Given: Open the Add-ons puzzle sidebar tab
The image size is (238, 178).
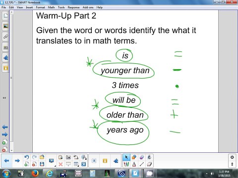Looking at the screenshot, I should 5,58.
